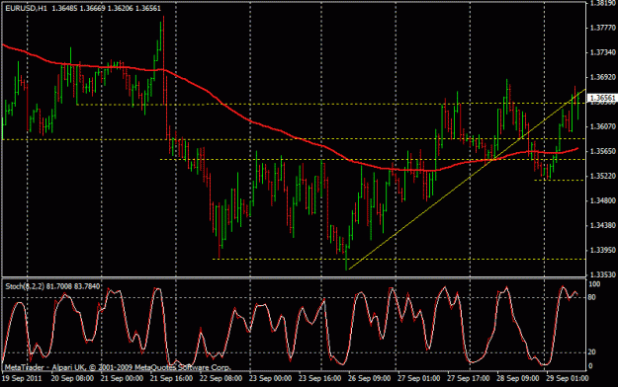This screenshot has width=618, height=387.
Task: Select the current price tag 1.36561
Action: [602, 98]
